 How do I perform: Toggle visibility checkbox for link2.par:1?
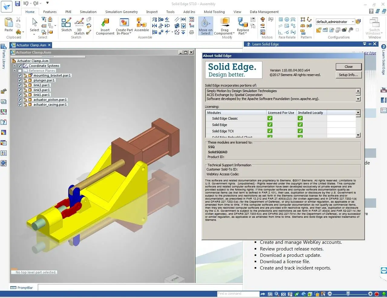[x=20, y=85]
